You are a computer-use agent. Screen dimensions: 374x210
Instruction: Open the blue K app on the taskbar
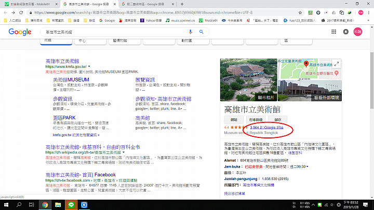(84, 205)
